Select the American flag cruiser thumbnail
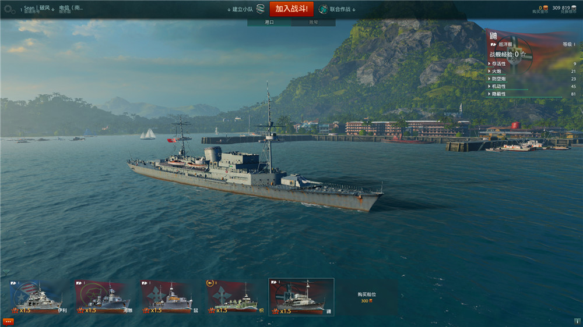The image size is (583, 327). 39,297
